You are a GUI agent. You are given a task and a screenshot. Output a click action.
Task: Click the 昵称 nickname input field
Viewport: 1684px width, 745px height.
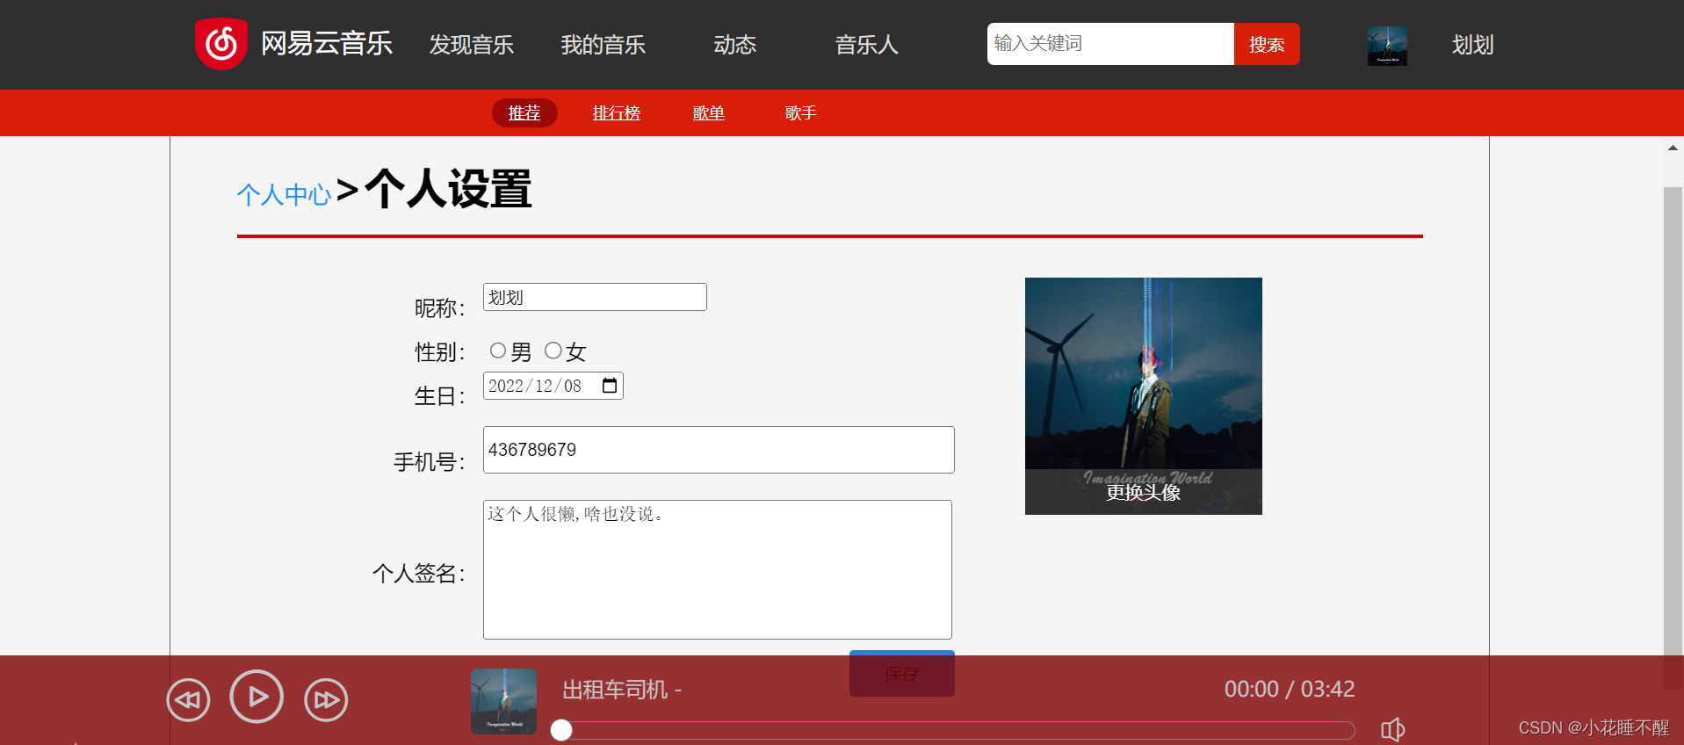coord(595,297)
